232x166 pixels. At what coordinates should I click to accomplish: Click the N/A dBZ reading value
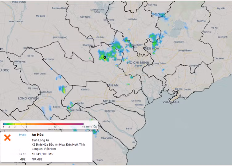point(37,159)
